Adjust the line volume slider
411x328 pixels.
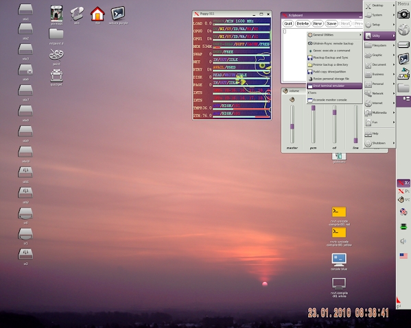355,125
